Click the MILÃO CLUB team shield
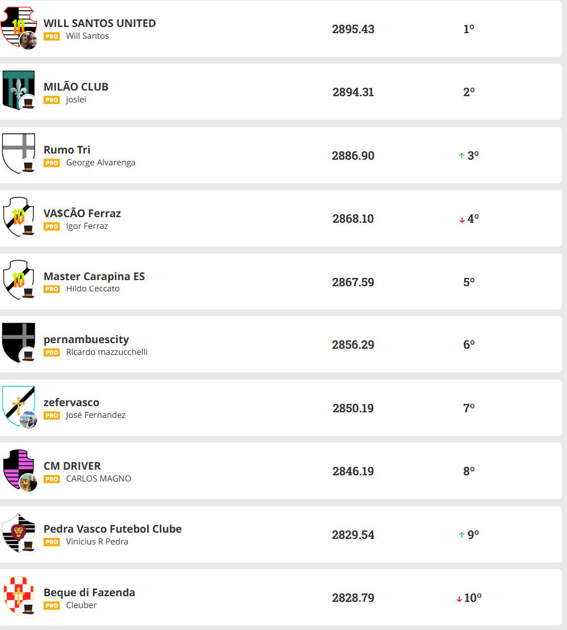567x630 pixels. click(x=17, y=89)
